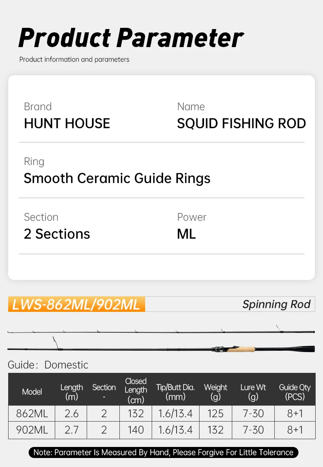Click the 125 weight cell
Viewport: 323px width, 467px height.
(215, 413)
